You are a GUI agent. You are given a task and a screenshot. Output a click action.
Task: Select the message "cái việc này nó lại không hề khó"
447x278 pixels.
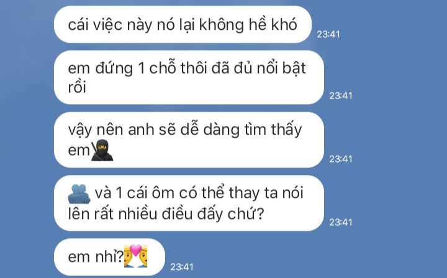pyautogui.click(x=183, y=24)
